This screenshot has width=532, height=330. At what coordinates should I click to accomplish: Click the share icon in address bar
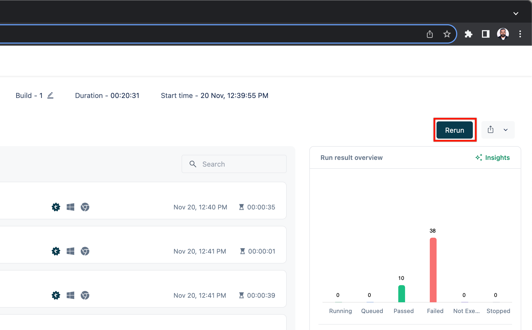coord(430,34)
